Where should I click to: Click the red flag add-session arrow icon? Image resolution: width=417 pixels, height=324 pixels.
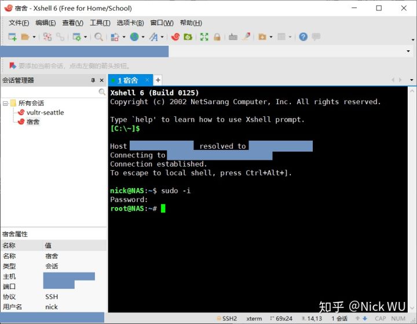(13, 65)
